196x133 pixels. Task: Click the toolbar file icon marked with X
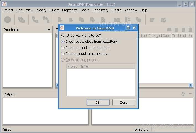click(103, 20)
